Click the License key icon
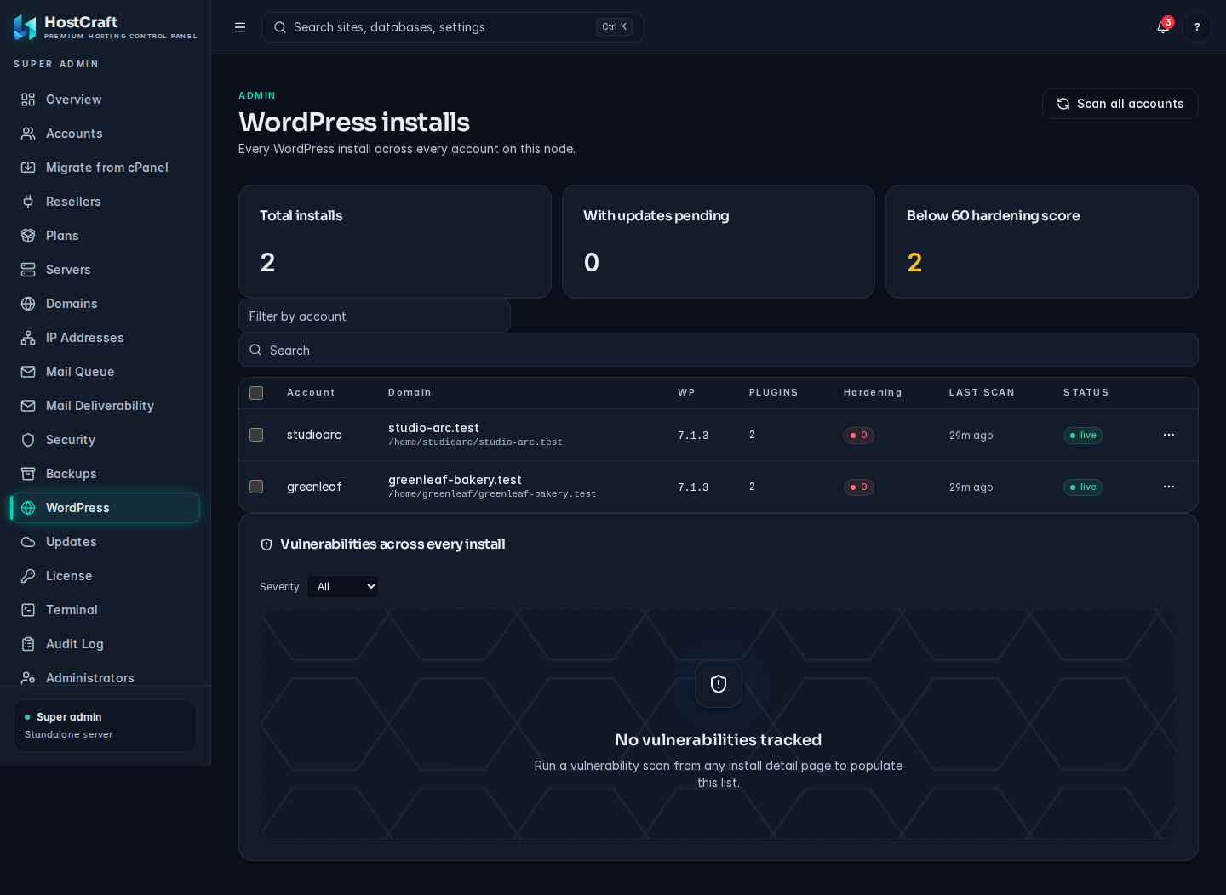The image size is (1226, 895). tap(28, 576)
